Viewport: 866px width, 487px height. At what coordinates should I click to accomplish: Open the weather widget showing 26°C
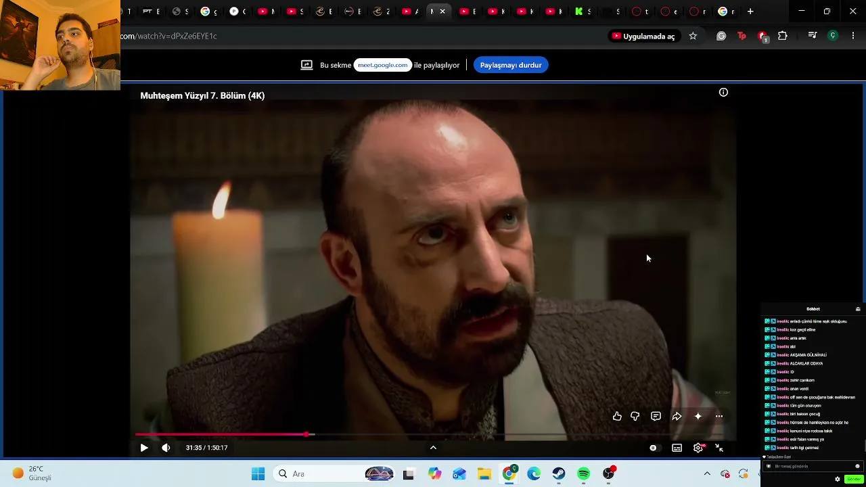tap(32, 473)
